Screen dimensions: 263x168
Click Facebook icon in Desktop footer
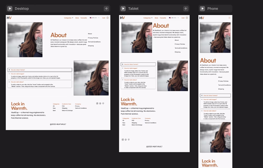point(100,103)
